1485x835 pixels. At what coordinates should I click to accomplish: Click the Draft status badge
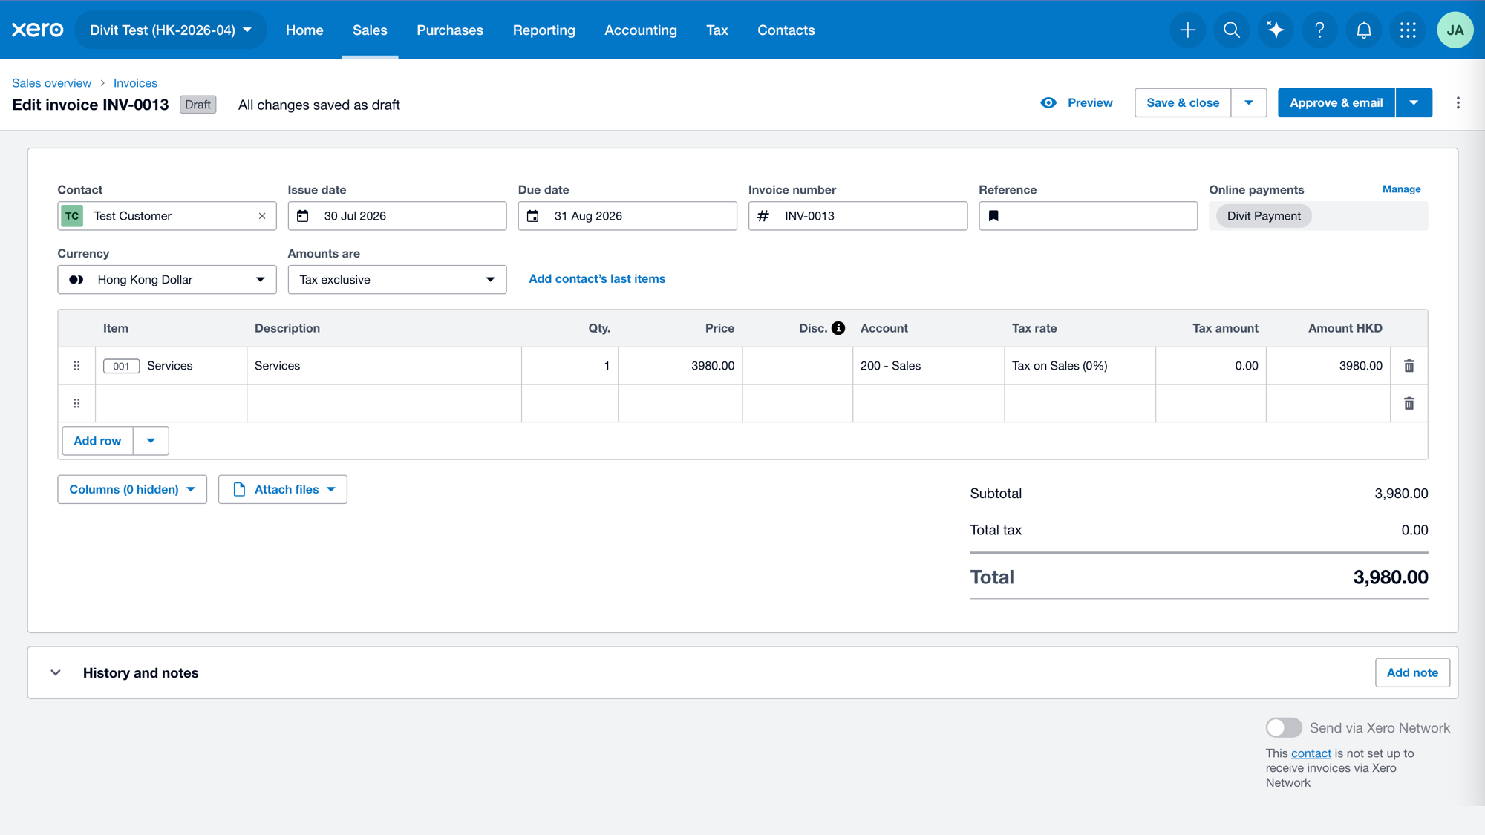[x=198, y=105]
